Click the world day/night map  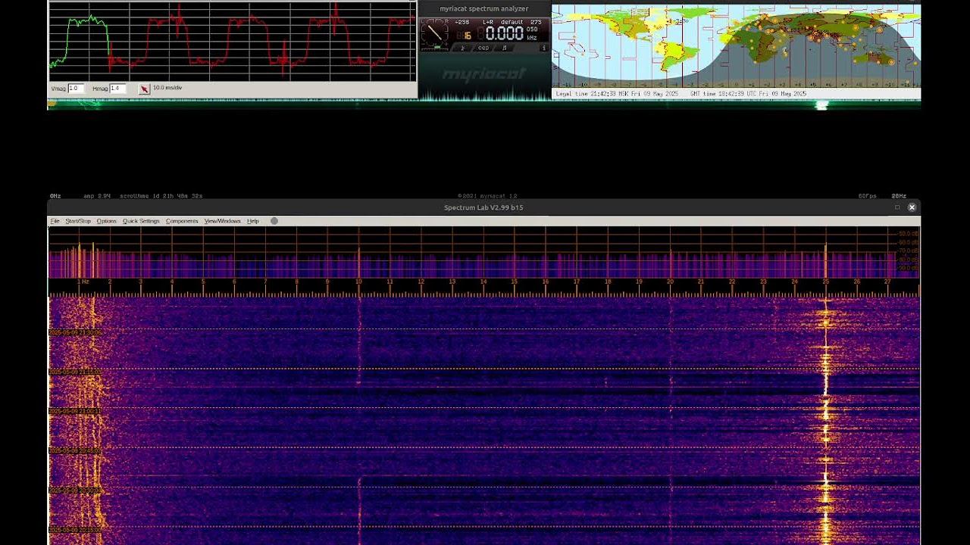point(736,46)
